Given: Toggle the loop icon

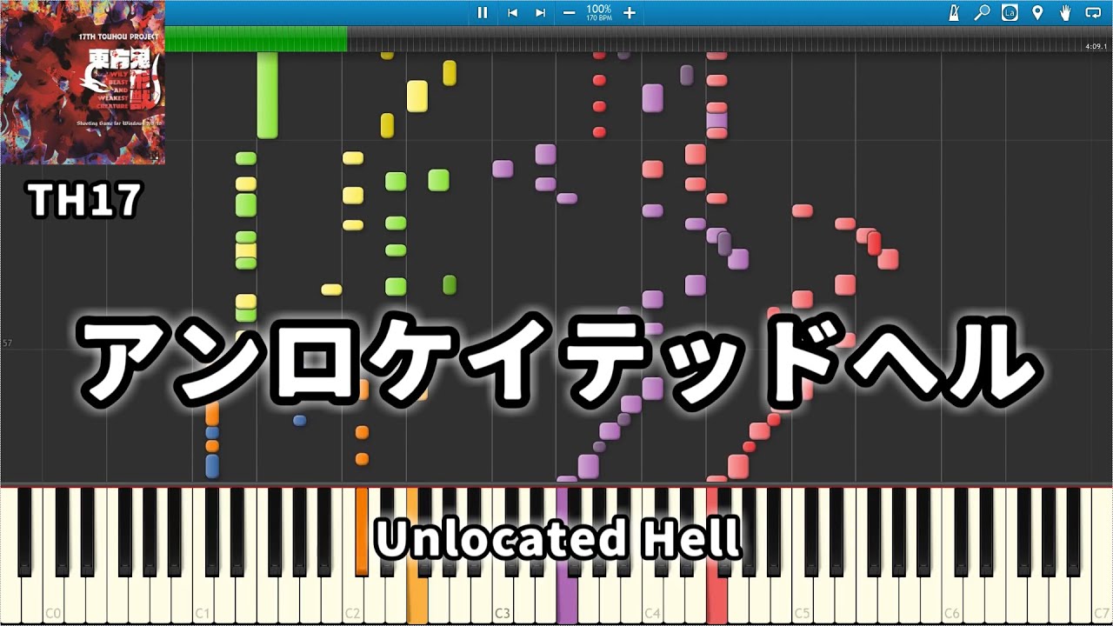Looking at the screenshot, I should tap(1093, 12).
